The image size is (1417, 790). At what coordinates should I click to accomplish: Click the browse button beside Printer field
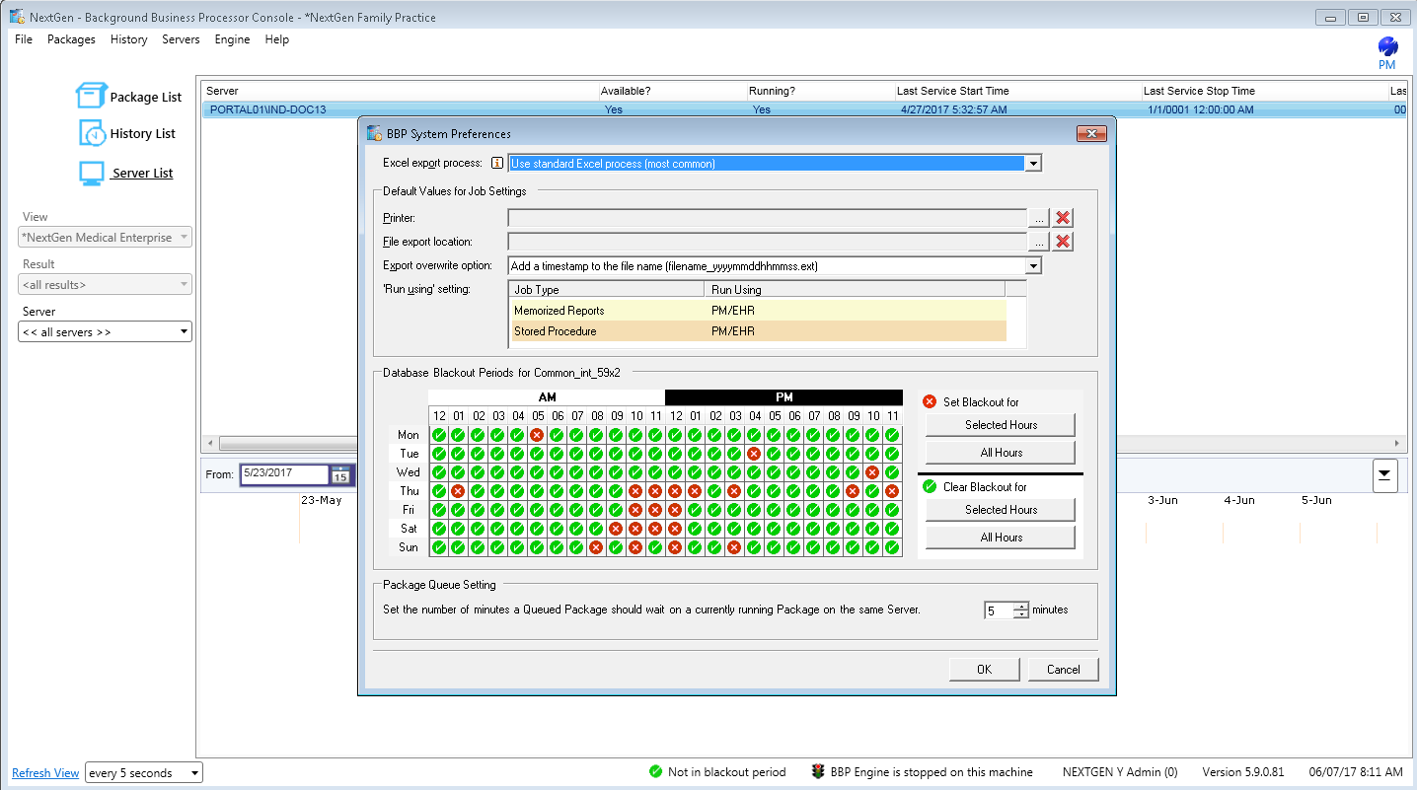coord(1038,218)
